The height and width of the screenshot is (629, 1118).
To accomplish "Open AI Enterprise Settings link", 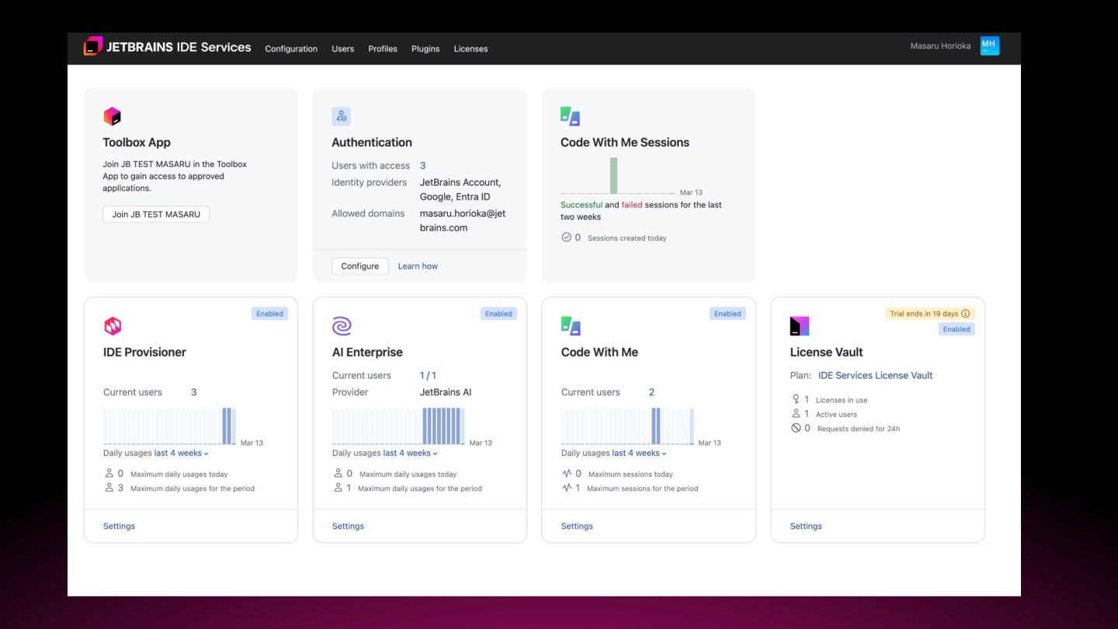I will [x=348, y=526].
